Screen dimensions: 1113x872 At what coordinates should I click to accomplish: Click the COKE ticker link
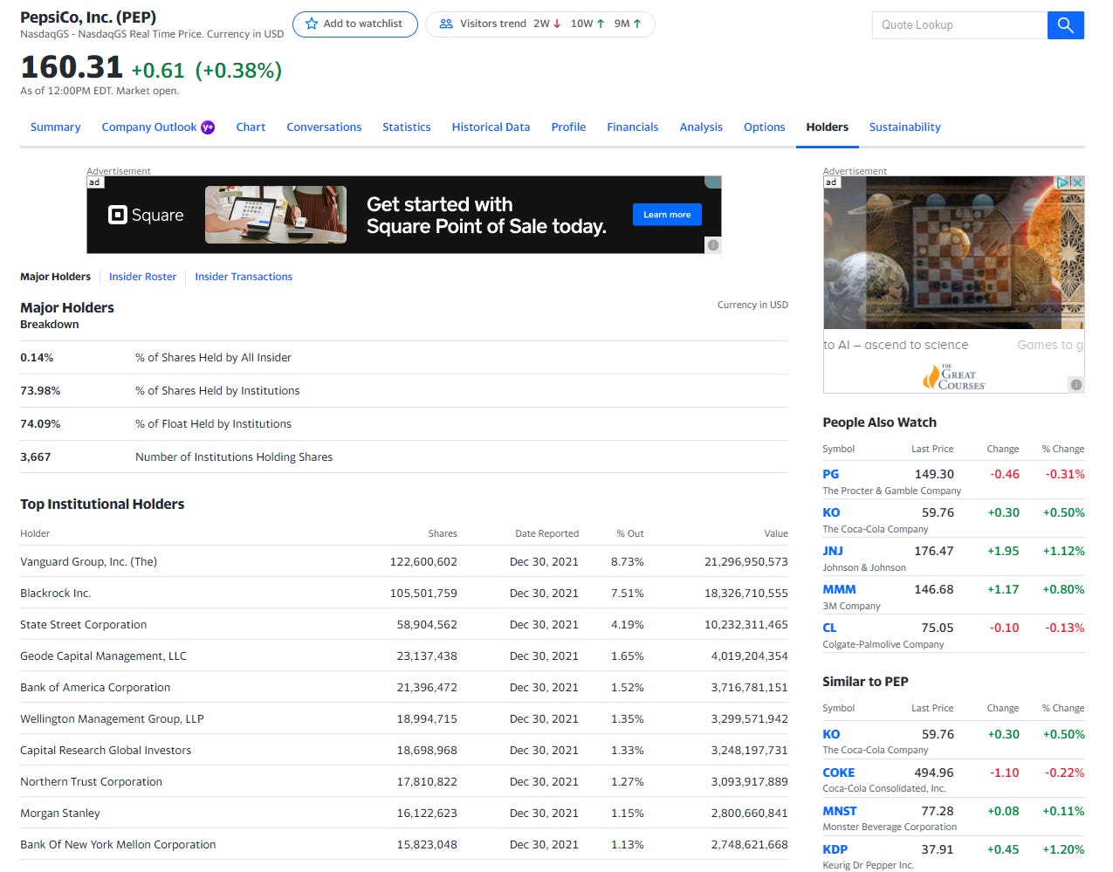point(838,772)
